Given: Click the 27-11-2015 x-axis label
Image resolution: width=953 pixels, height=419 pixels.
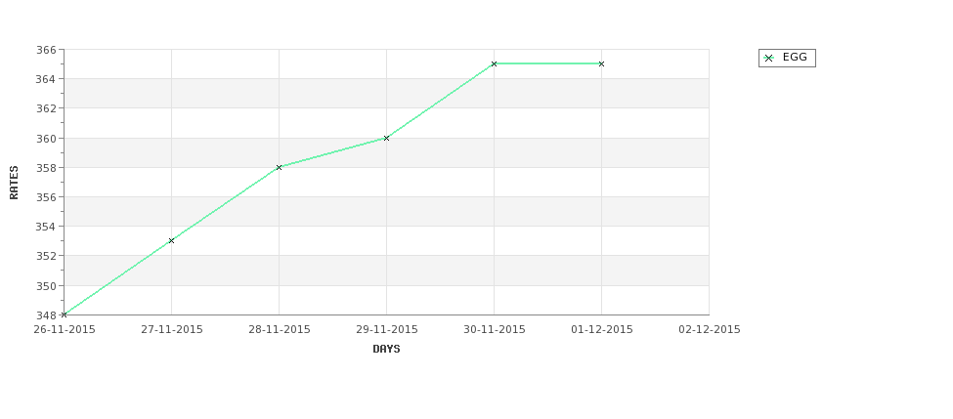Looking at the screenshot, I should (x=172, y=329).
